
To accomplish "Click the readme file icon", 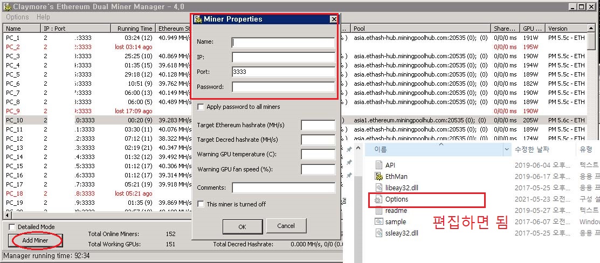I will 379,211.
